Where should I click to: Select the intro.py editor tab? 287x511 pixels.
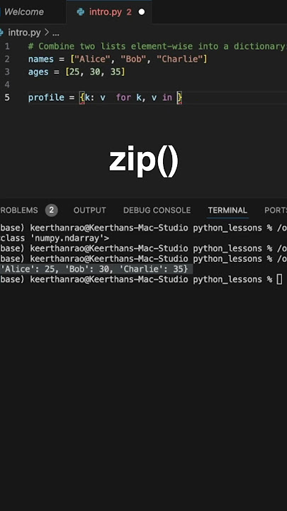click(108, 12)
